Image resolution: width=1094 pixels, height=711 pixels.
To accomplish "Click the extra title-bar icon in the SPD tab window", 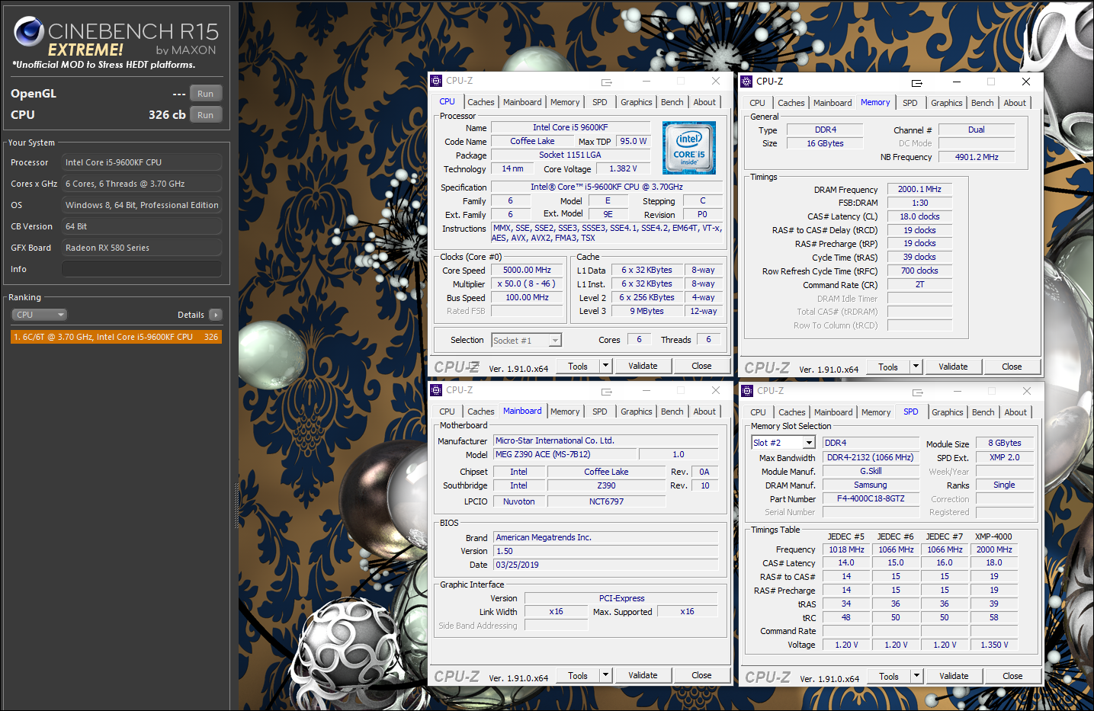I will click(x=918, y=392).
